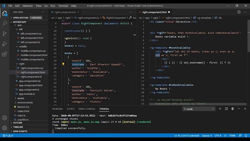
Task: Open more actions for left editor group
Action: point(131,12)
